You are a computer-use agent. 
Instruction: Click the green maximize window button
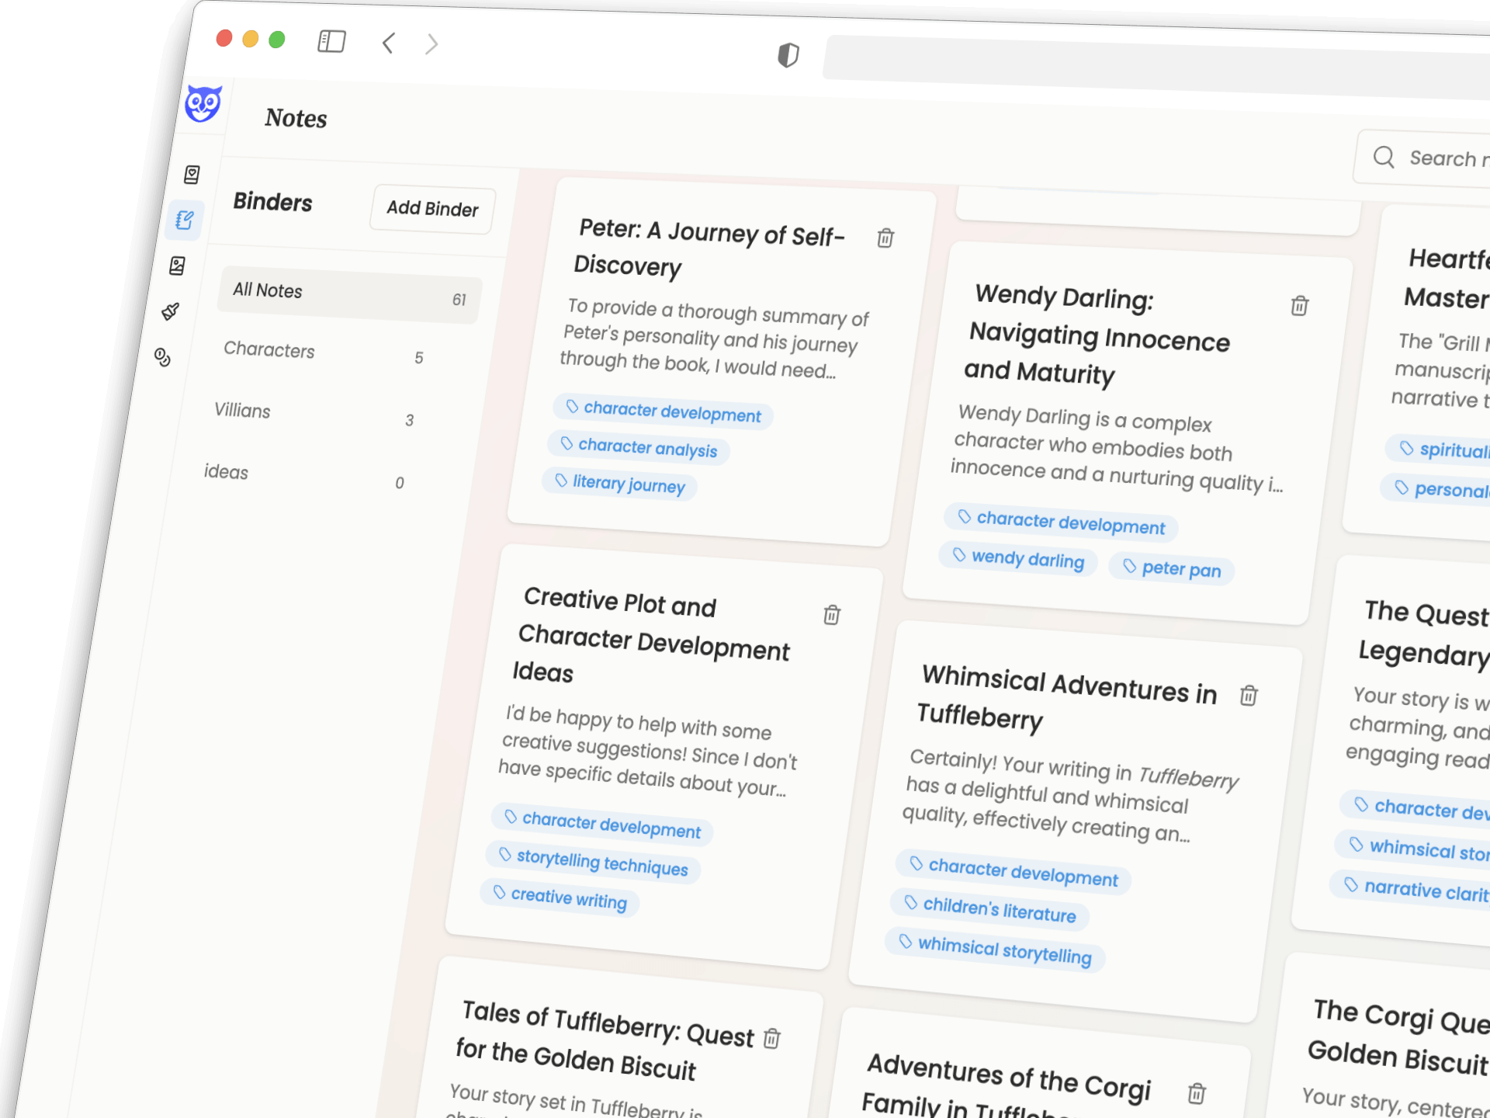pos(276,40)
